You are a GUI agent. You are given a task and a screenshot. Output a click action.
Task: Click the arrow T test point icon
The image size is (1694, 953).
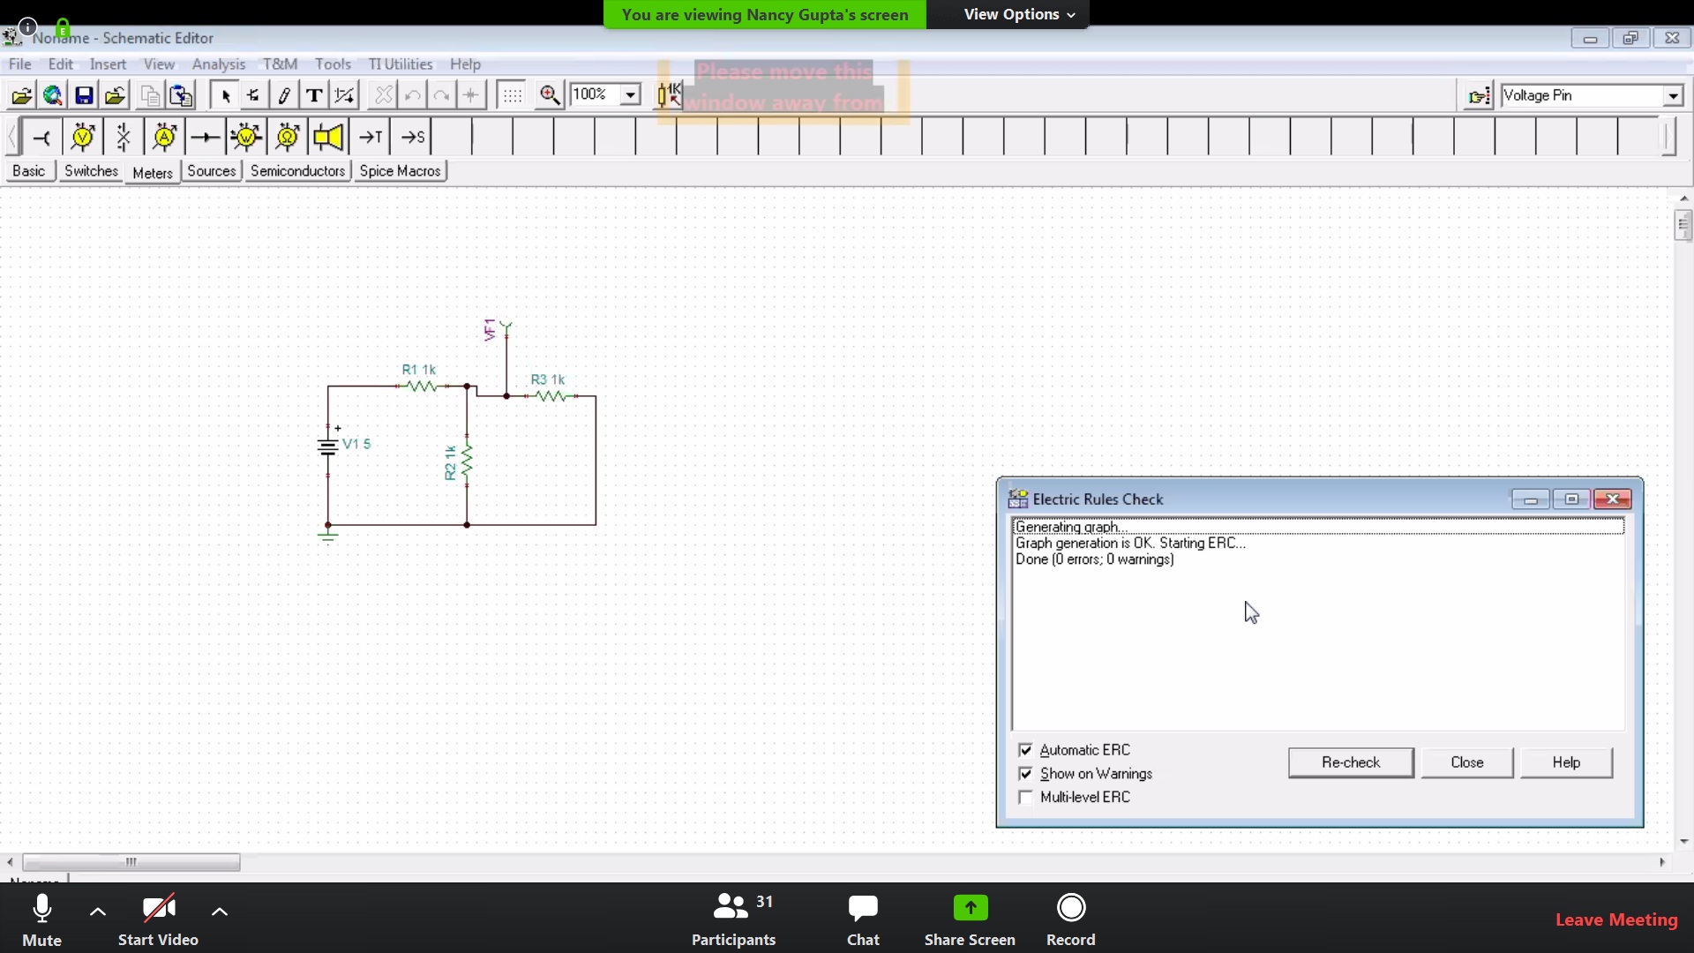click(x=371, y=137)
